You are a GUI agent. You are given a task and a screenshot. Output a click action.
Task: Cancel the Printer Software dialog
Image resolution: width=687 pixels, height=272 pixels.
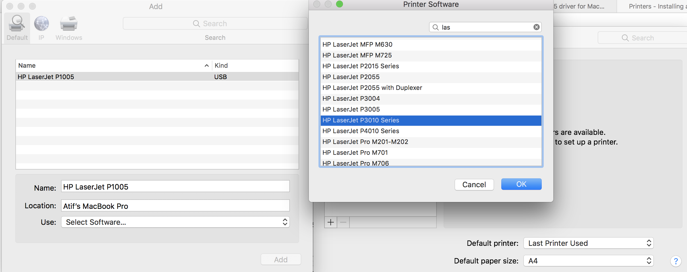coord(474,185)
